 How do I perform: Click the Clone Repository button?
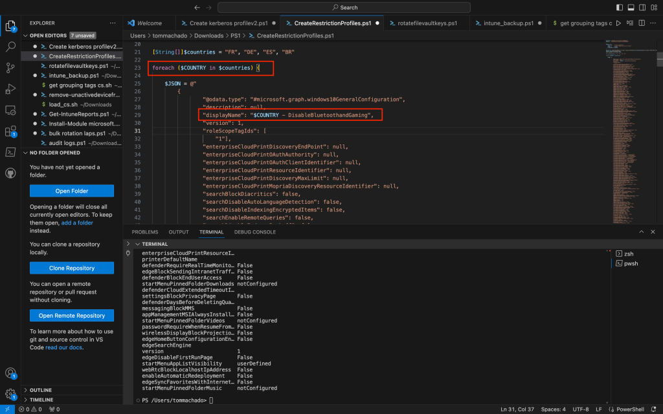[x=71, y=268]
